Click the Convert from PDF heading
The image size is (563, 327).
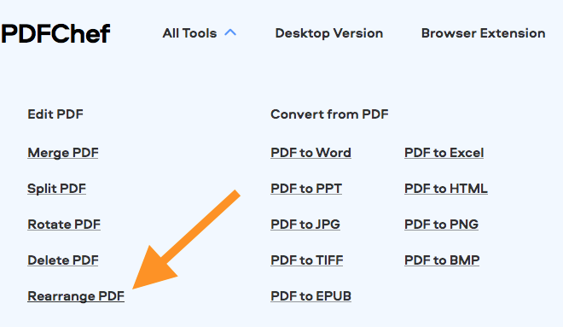(329, 114)
